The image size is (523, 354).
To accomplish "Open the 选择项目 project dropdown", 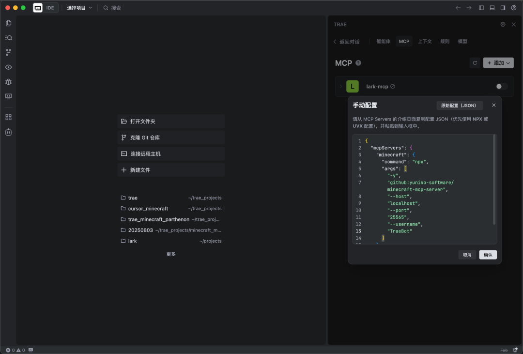I will 79,8.
